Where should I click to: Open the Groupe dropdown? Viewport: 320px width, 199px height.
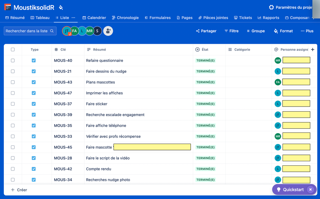[x=256, y=31]
